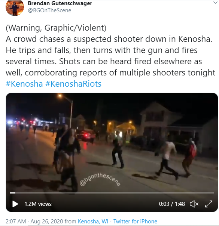Image resolution: width=219 pixels, height=226 pixels.
Task: Click the 1.2M views counter
Action: [x=38, y=204]
